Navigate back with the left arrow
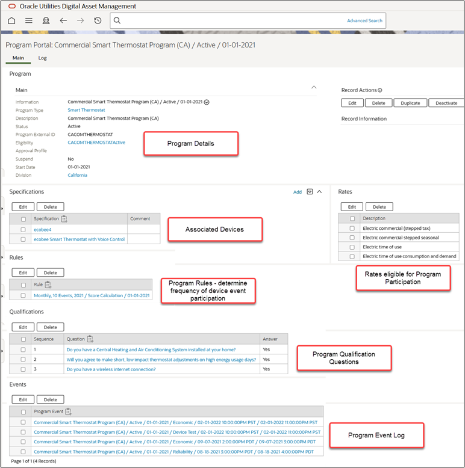The height and width of the screenshot is (468, 465). [x=63, y=20]
